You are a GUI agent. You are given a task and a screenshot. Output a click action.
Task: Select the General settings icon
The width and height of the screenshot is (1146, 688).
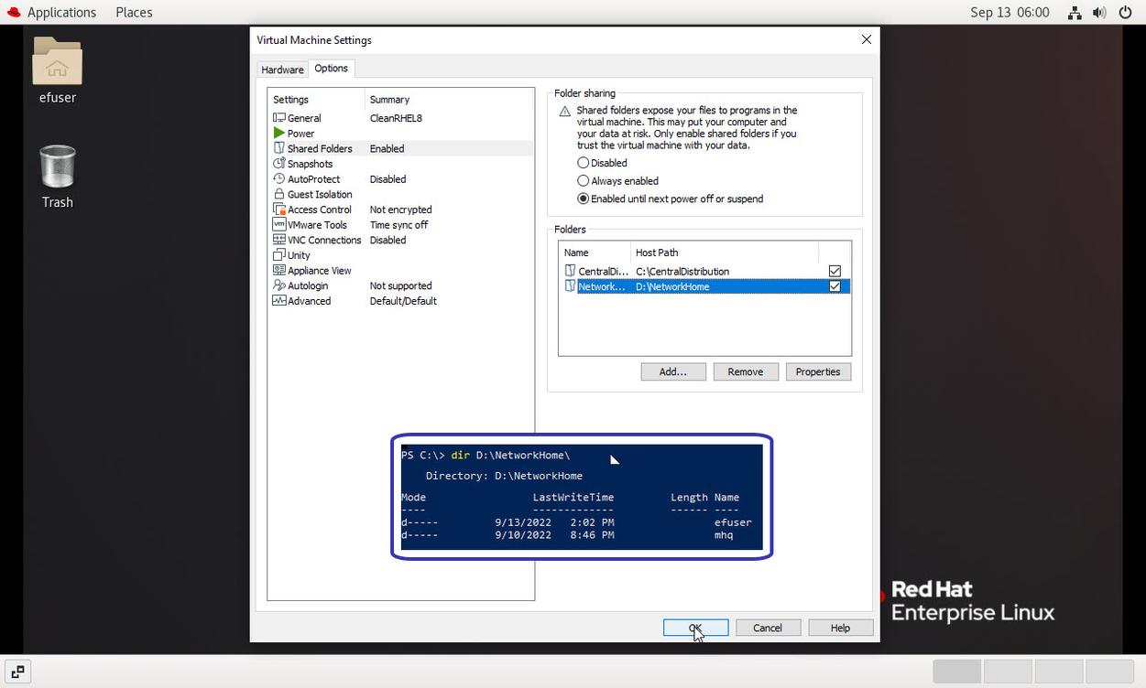(279, 118)
